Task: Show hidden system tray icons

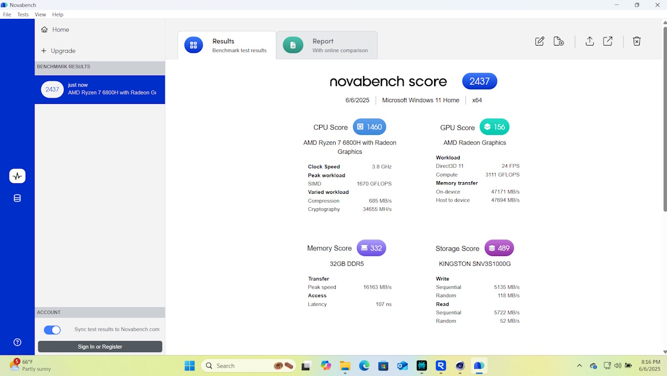Action: coord(579,365)
